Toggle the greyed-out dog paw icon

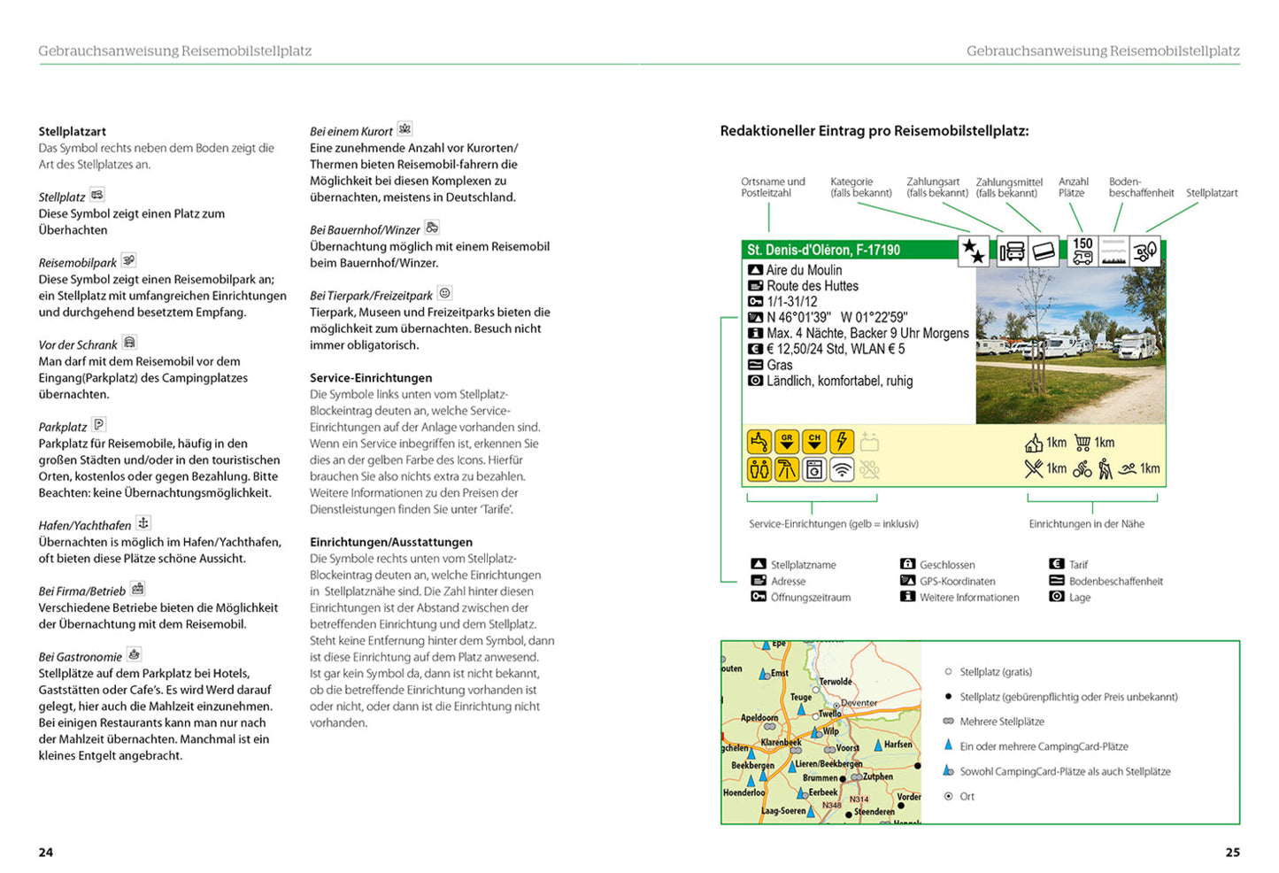point(870,469)
